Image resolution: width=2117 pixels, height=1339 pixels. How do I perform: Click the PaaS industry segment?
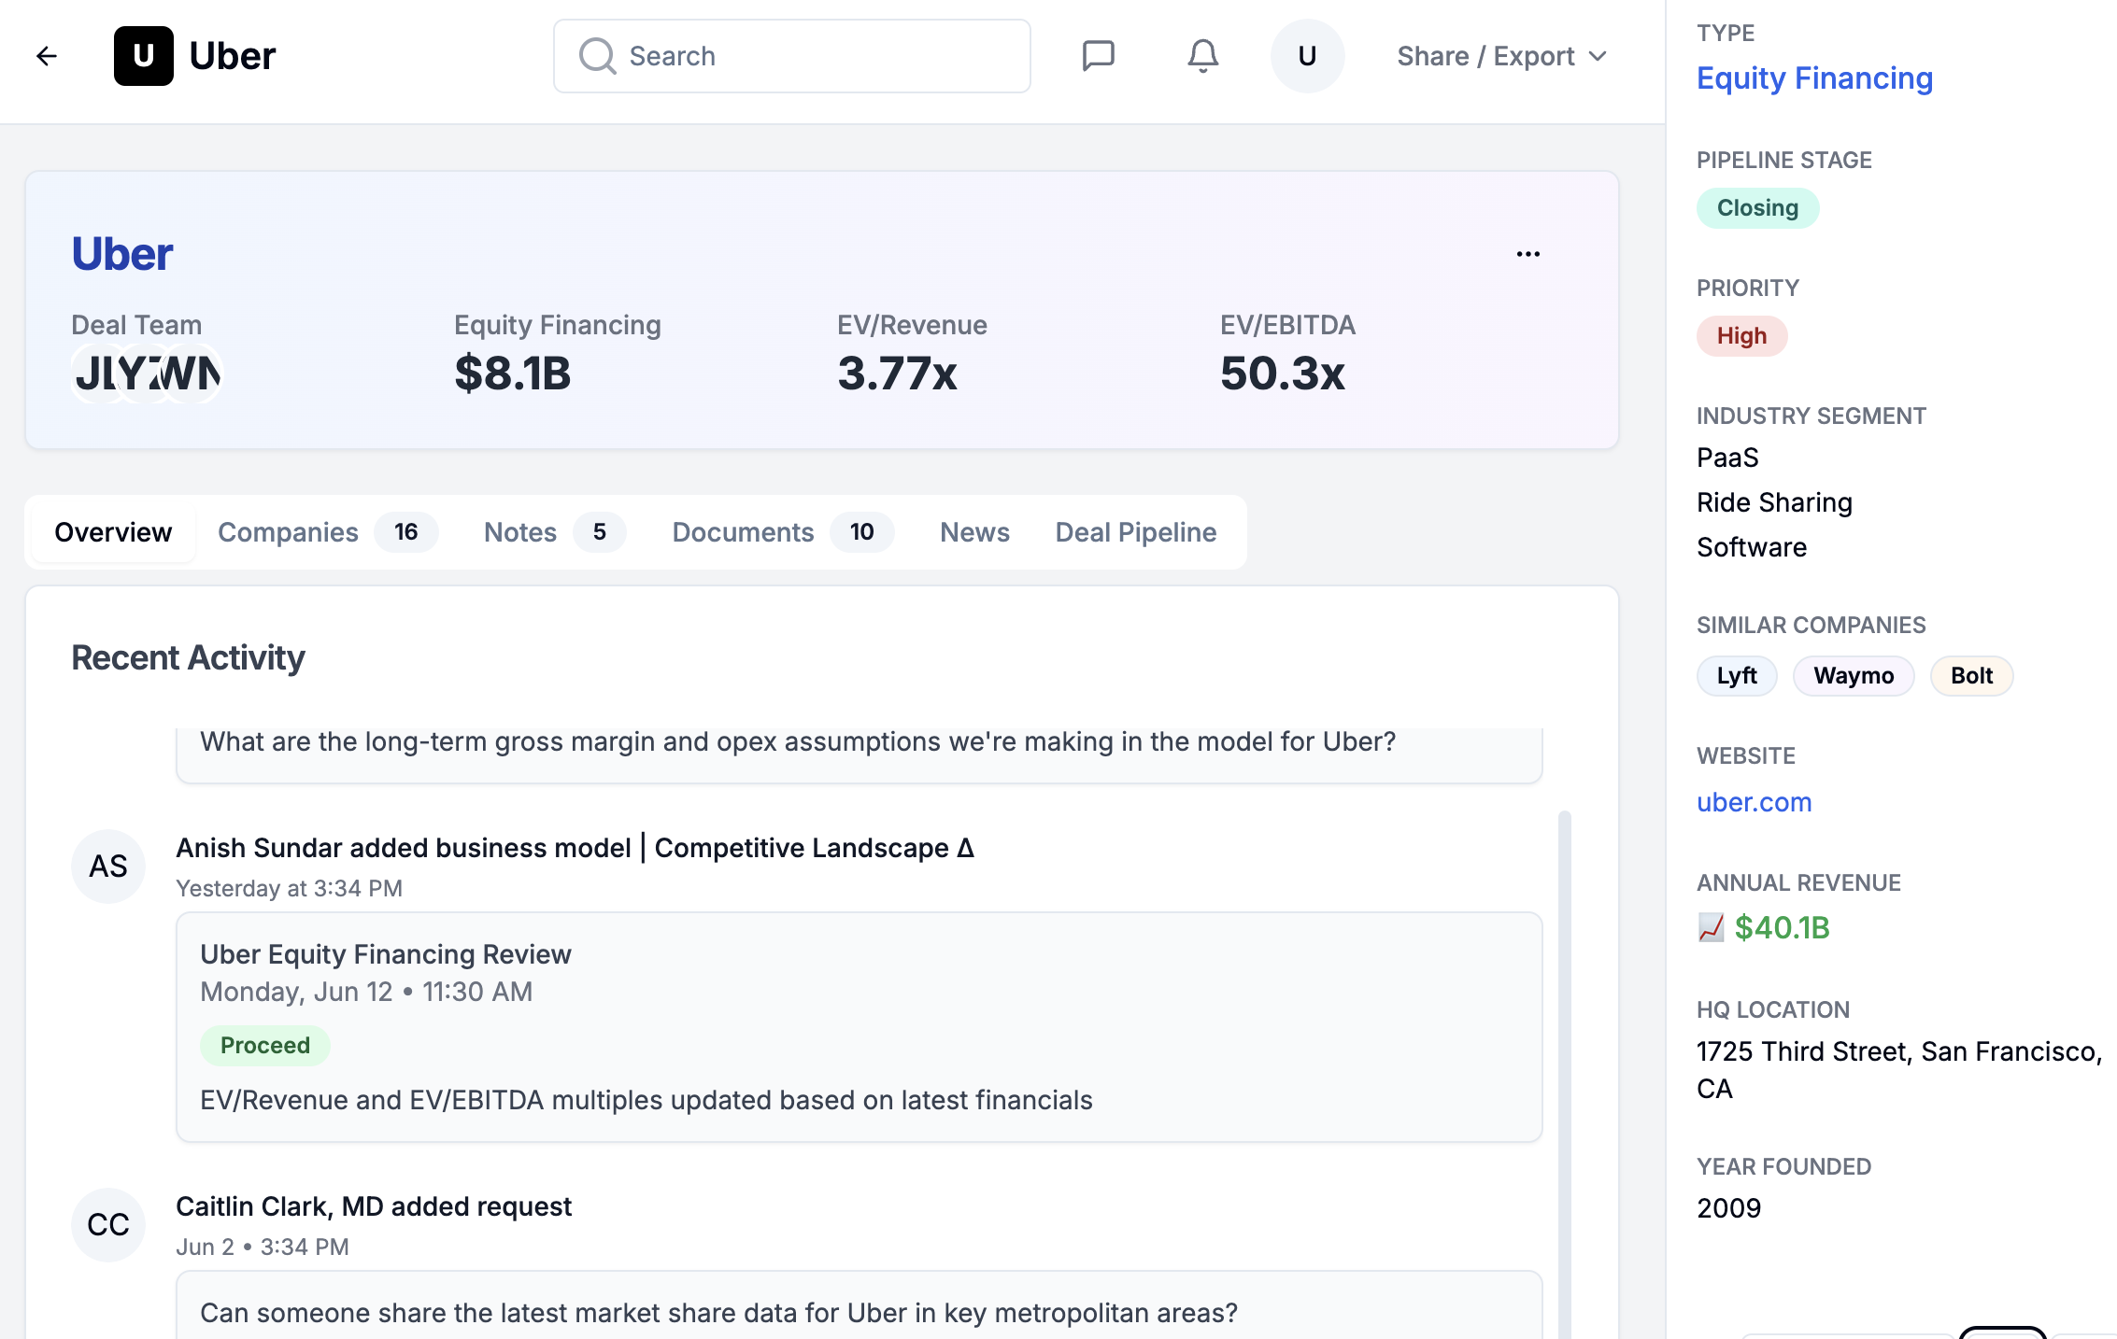click(x=1727, y=458)
